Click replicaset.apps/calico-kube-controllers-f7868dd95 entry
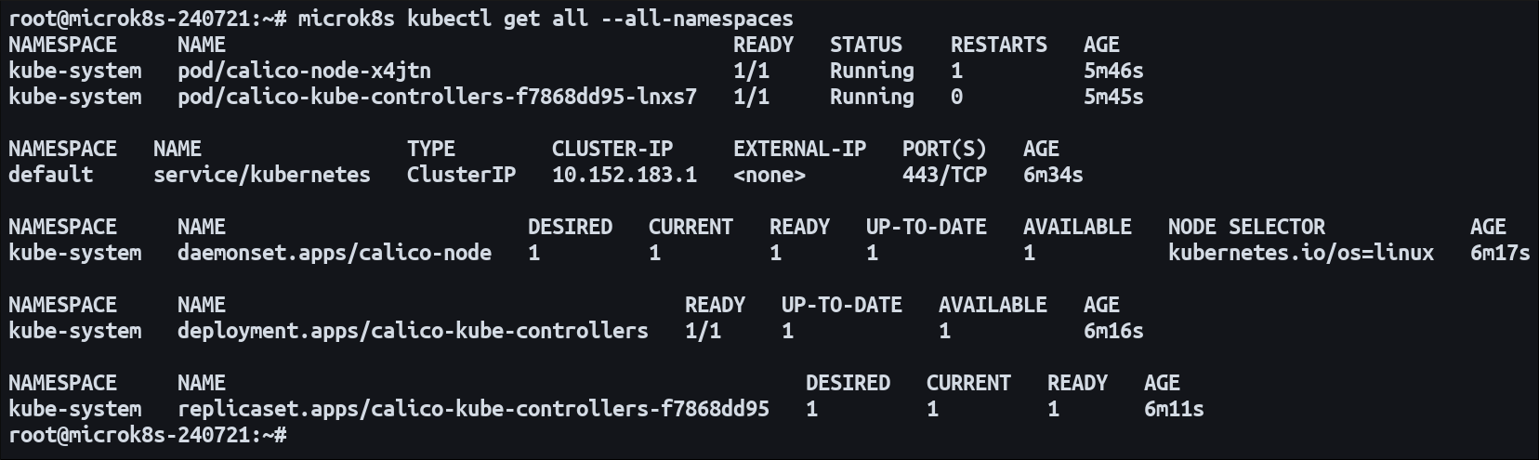1539x460 pixels. click(473, 409)
